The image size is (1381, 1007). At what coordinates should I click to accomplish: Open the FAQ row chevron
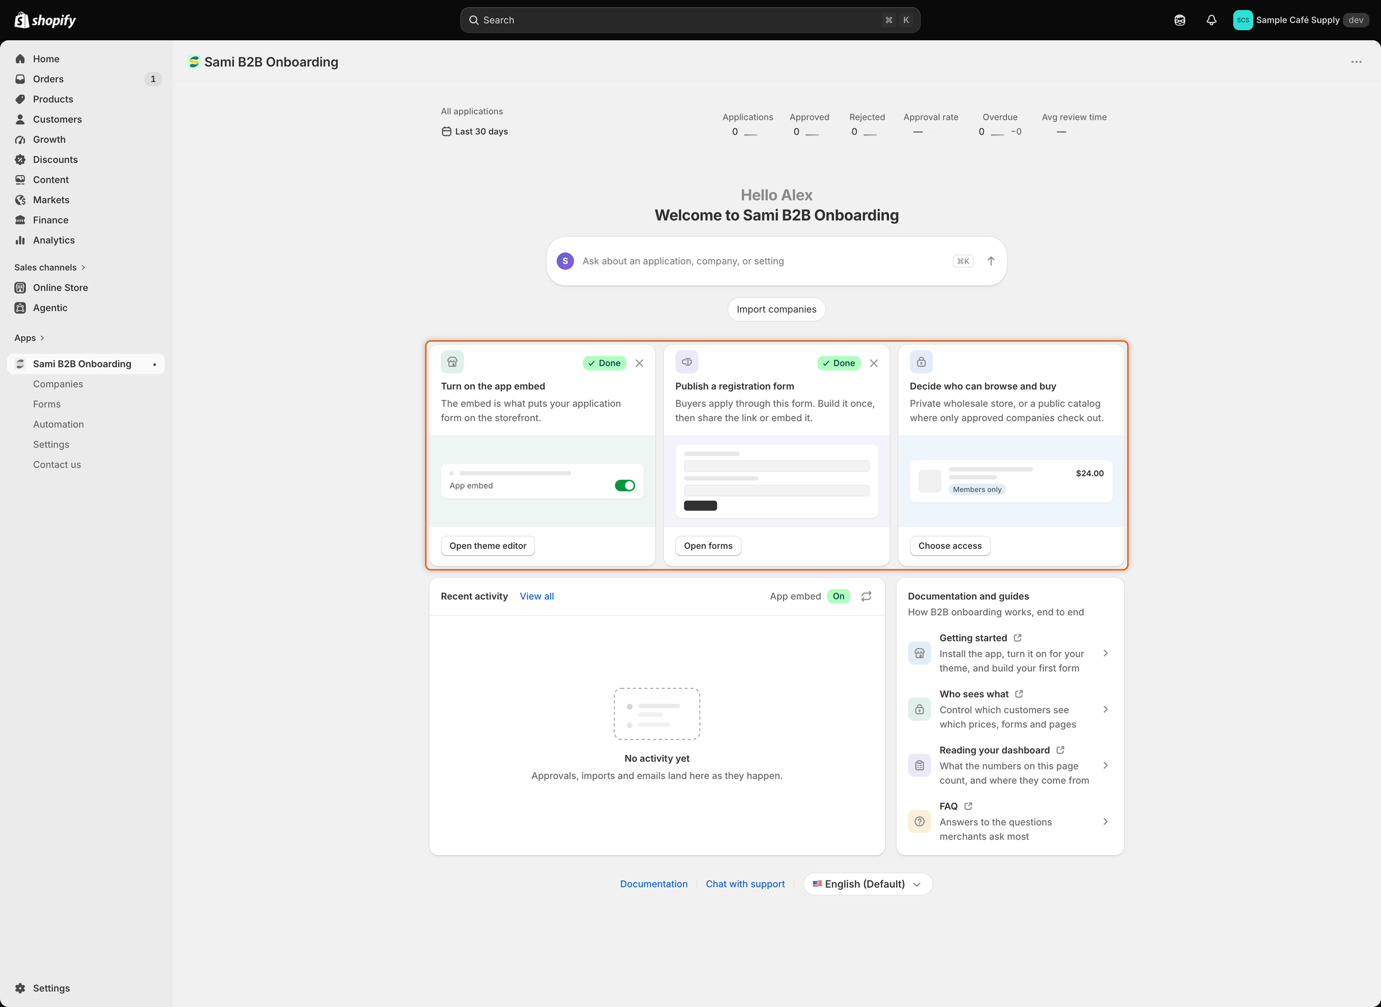coord(1105,822)
